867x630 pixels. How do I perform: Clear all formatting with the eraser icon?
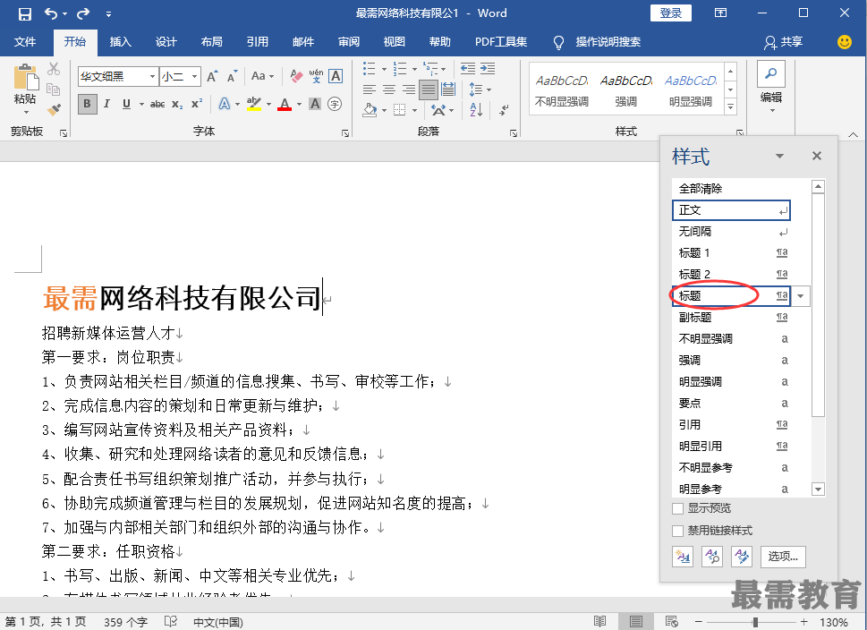click(x=296, y=76)
